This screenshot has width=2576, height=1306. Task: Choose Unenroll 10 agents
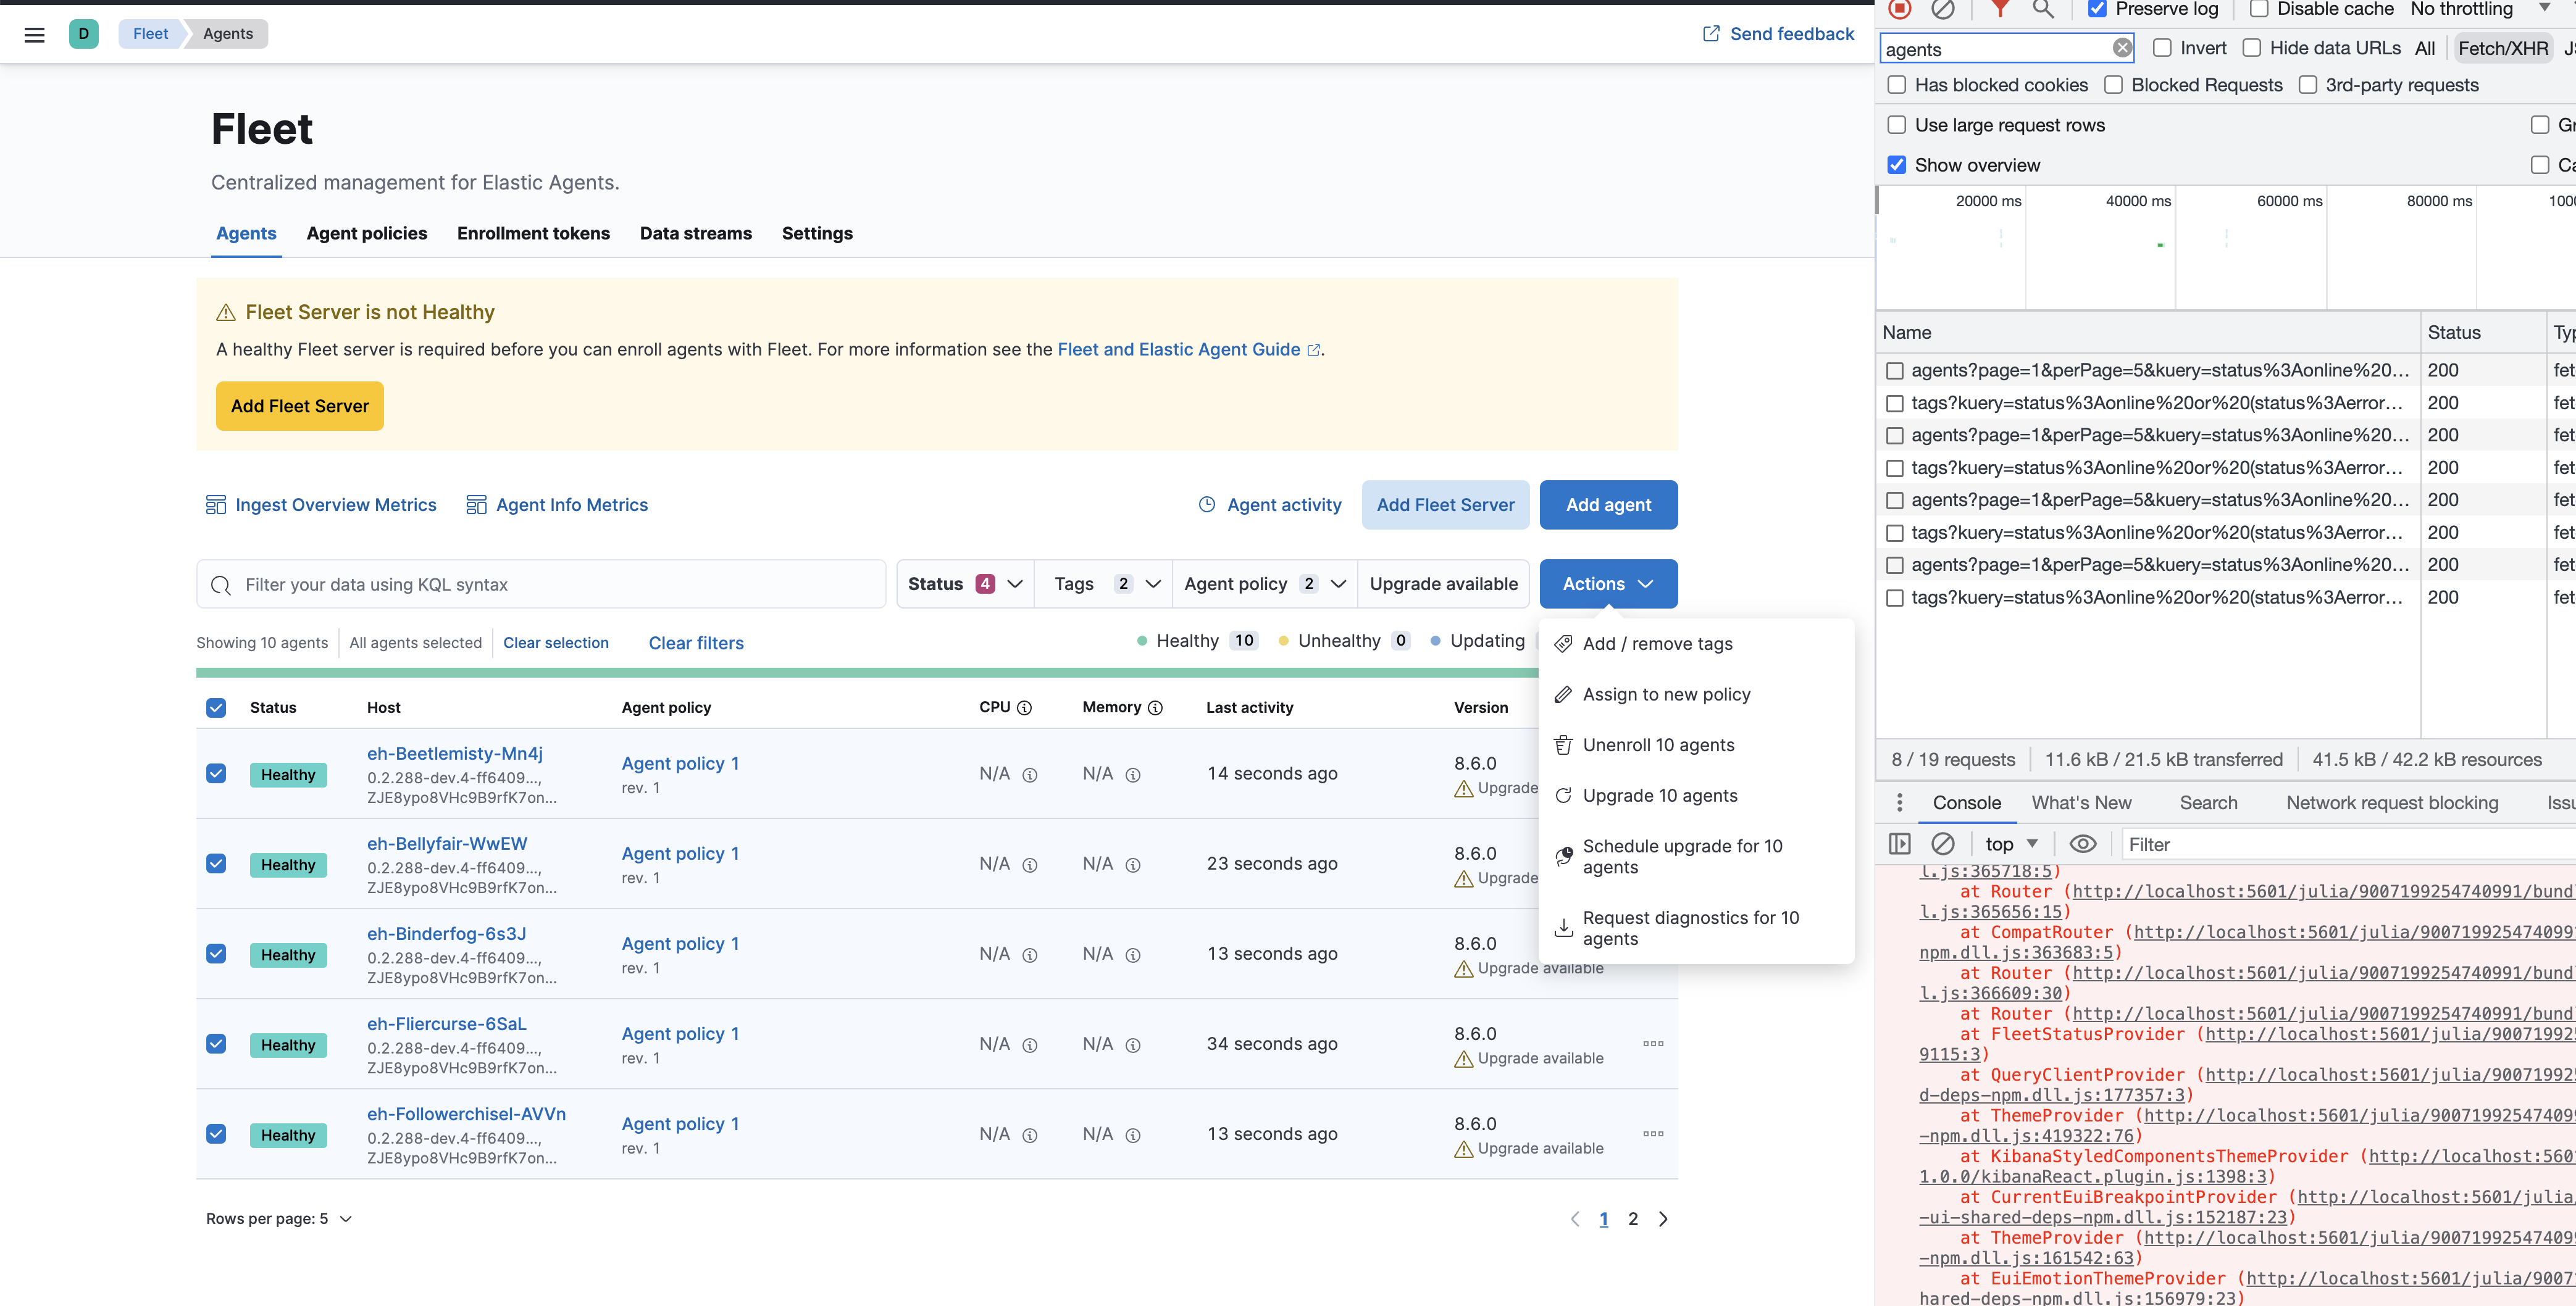1696,744
